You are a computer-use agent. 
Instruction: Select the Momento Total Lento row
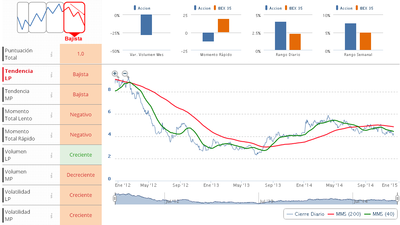52,115
